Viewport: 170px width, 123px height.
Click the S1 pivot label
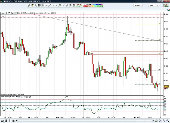pyautogui.click(x=159, y=83)
